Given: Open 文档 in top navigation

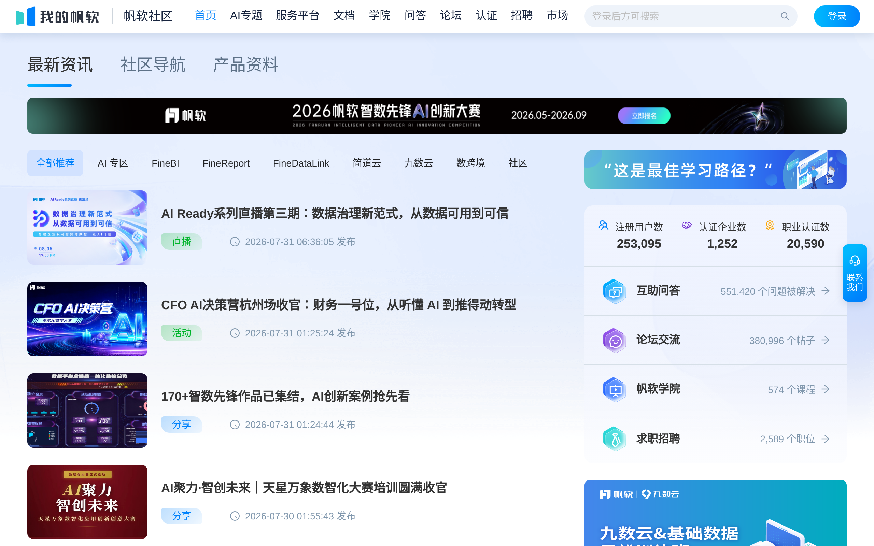Looking at the screenshot, I should click(x=344, y=16).
